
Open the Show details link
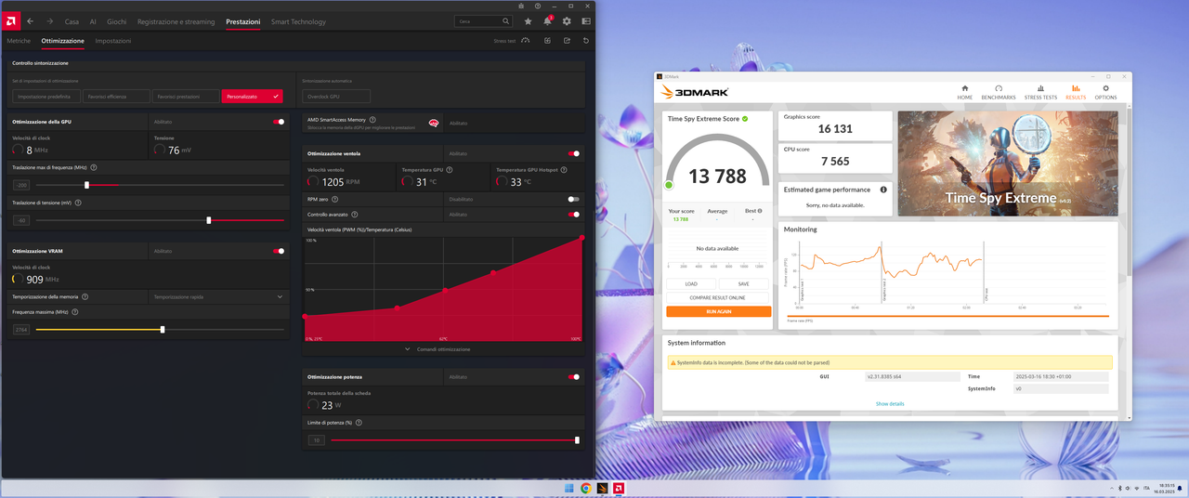coord(890,403)
